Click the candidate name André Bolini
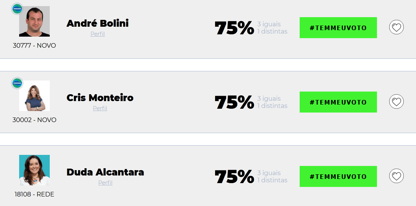This screenshot has width=416, height=206. tap(98, 23)
